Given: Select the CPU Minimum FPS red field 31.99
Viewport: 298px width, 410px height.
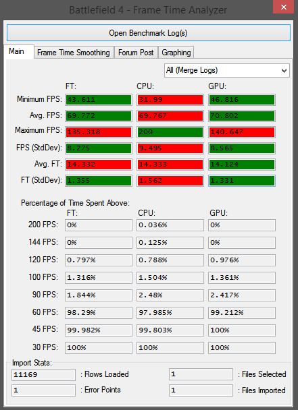Looking at the screenshot, I should click(170, 100).
